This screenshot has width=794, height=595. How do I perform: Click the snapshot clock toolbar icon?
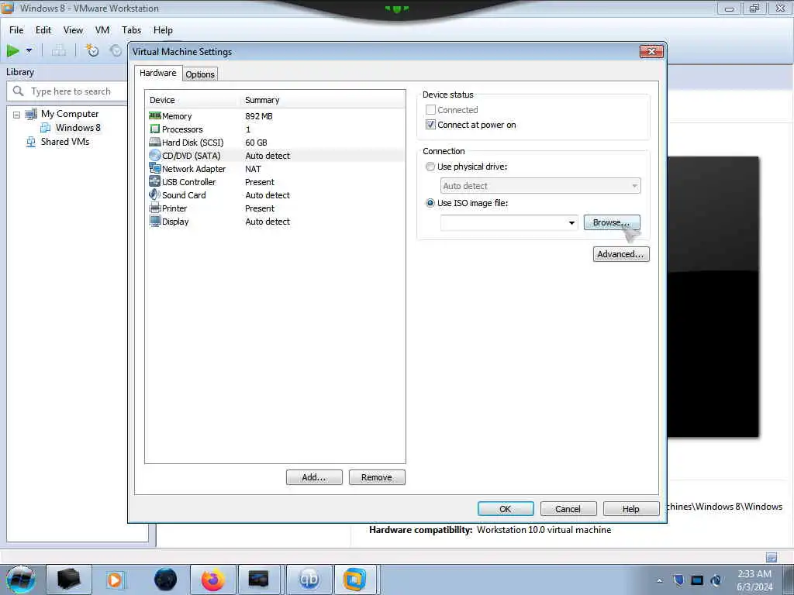[92, 50]
